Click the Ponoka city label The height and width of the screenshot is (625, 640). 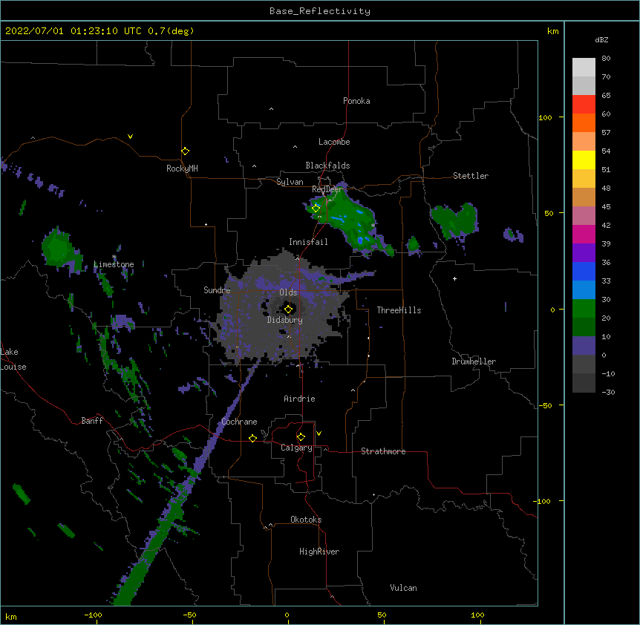(x=356, y=101)
